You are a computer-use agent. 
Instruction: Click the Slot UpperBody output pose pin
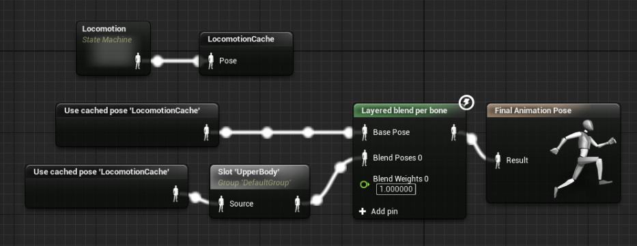click(298, 204)
